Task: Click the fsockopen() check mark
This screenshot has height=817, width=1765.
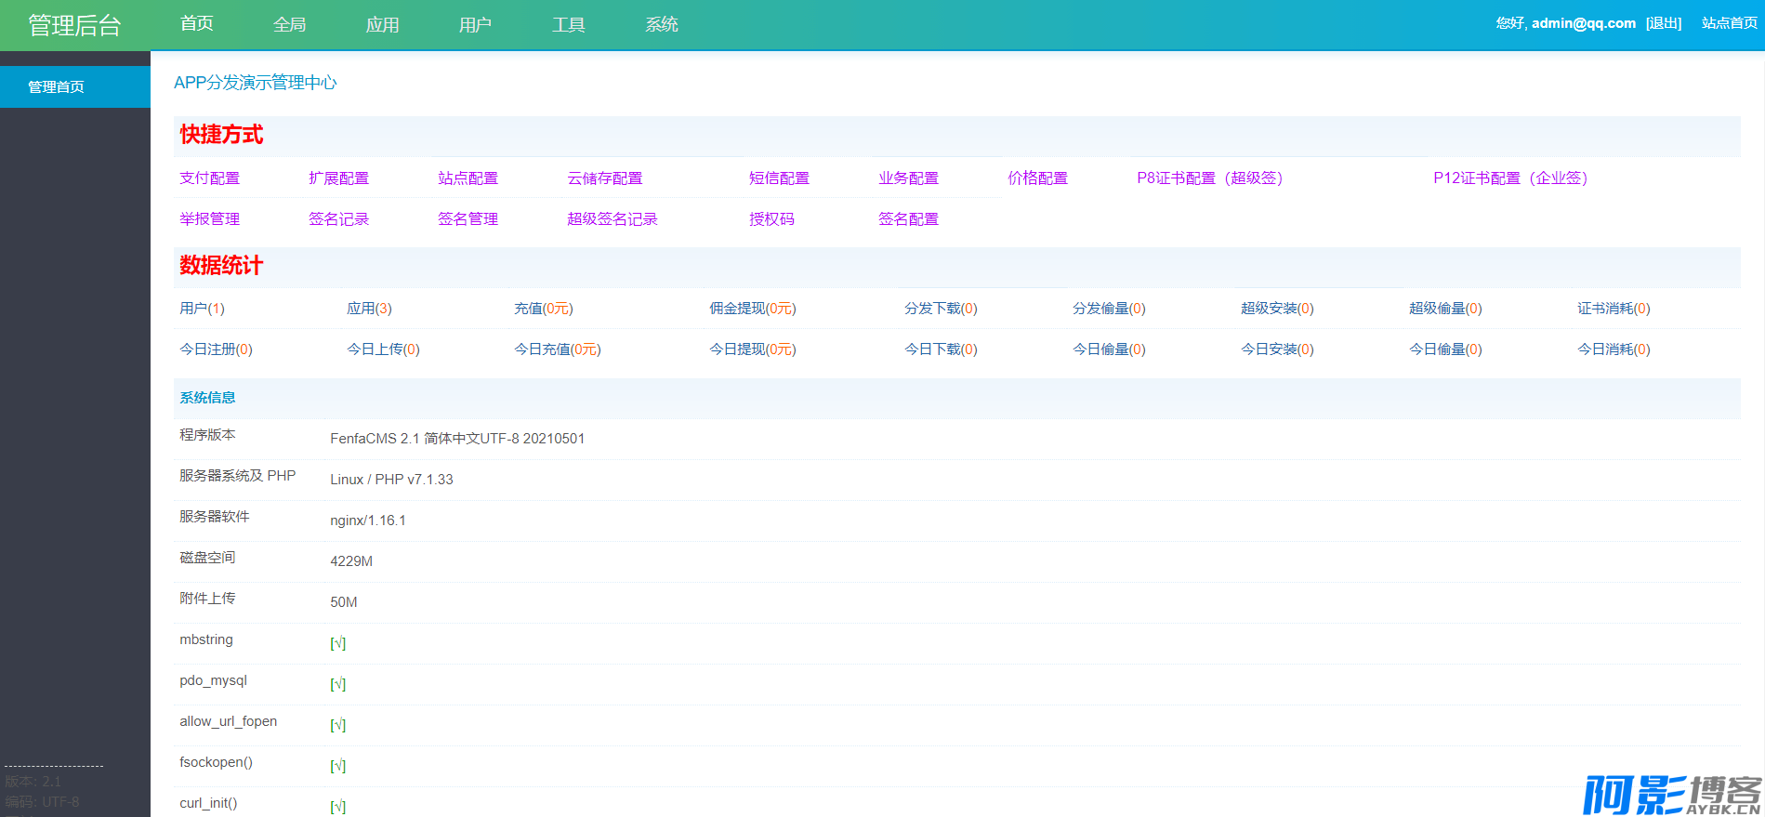Action: (338, 766)
